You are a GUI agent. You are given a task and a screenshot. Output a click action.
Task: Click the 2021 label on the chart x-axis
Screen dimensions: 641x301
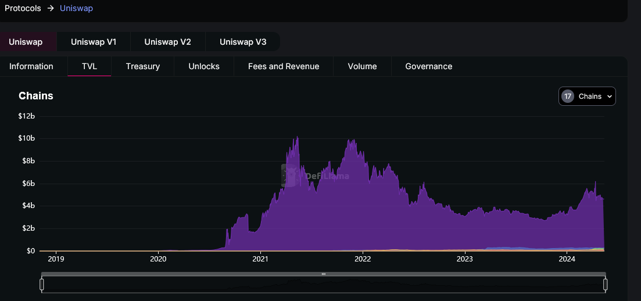coord(260,259)
